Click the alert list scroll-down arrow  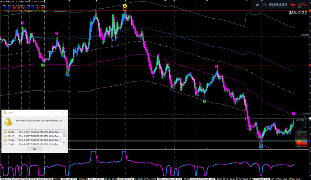coord(64,143)
